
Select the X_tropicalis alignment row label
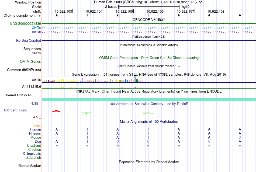tap(32, 154)
